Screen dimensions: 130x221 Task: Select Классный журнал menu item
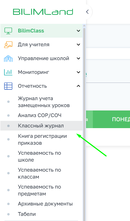[x=41, y=126]
